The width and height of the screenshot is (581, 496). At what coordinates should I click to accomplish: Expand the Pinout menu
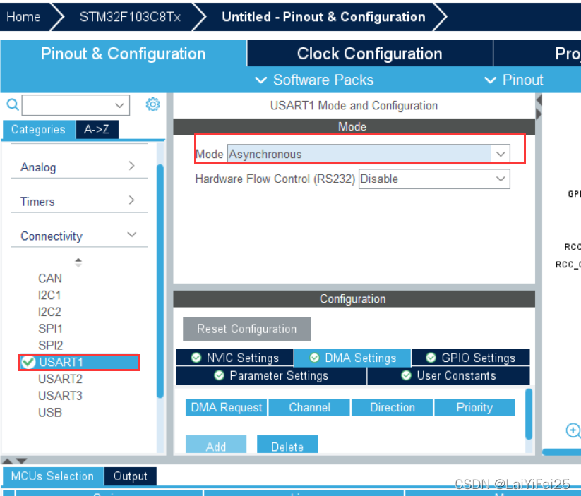click(515, 80)
